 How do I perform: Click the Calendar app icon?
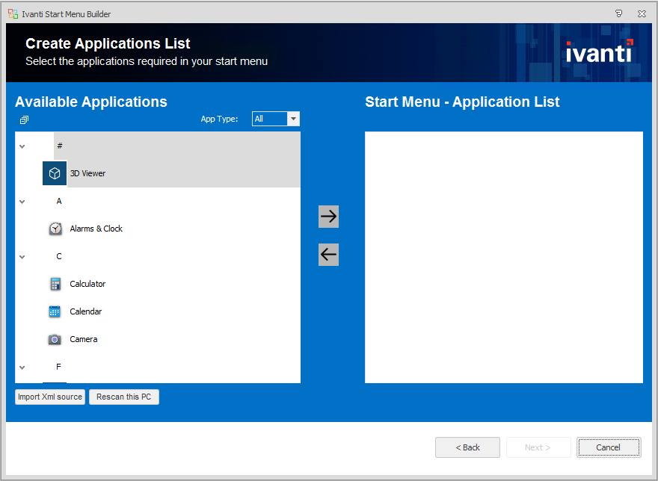55,311
